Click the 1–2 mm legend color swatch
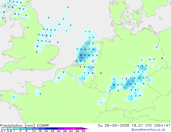The image size is (171, 132). (17, 128)
